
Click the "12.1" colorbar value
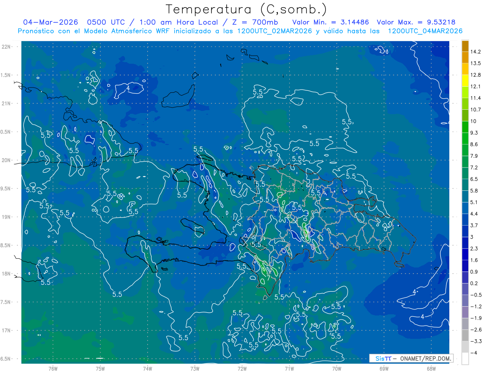[x=476, y=86]
